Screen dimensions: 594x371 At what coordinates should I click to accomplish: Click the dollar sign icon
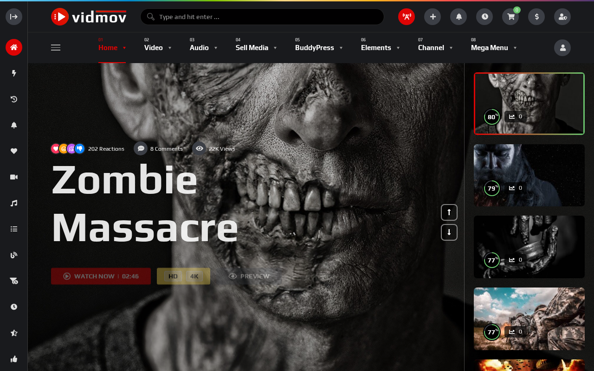(x=536, y=17)
